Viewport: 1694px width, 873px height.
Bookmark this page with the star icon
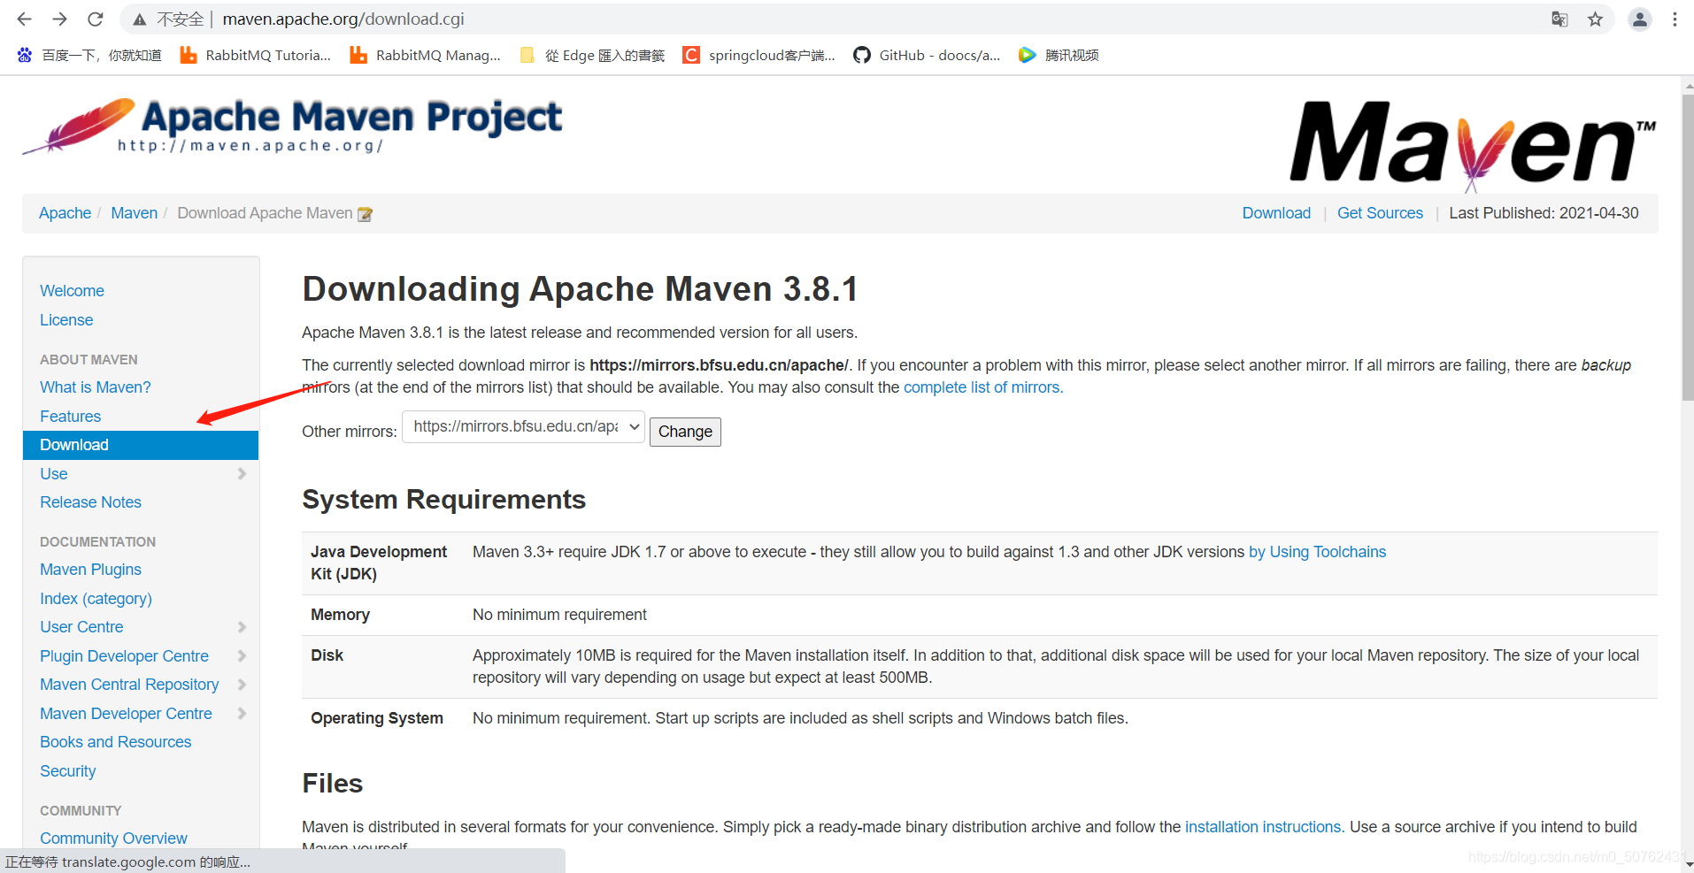coord(1595,19)
